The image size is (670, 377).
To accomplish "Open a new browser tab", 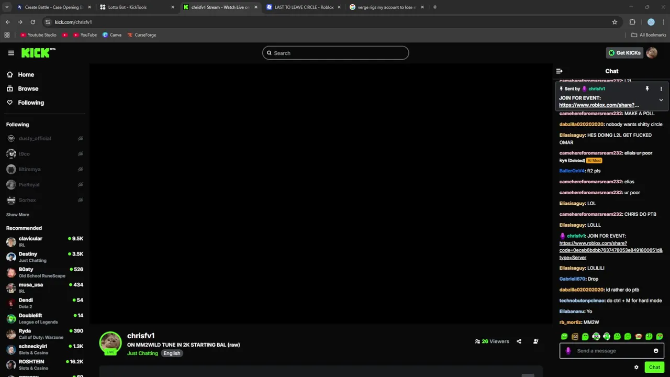I will pyautogui.click(x=435, y=7).
